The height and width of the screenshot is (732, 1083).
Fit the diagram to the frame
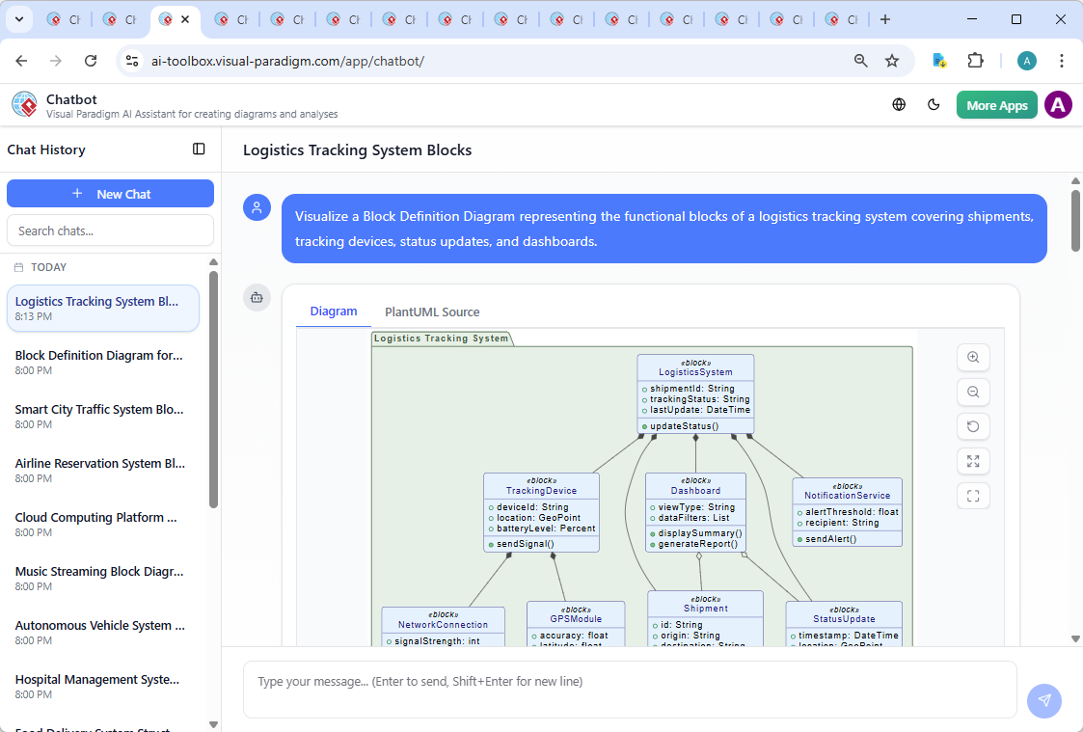pyautogui.click(x=973, y=496)
